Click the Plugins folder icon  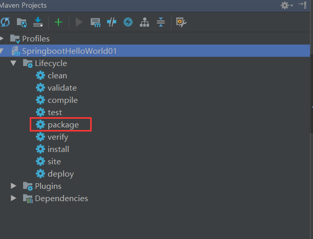coord(28,186)
